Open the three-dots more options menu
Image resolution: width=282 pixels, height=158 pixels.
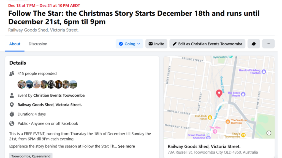(268, 44)
